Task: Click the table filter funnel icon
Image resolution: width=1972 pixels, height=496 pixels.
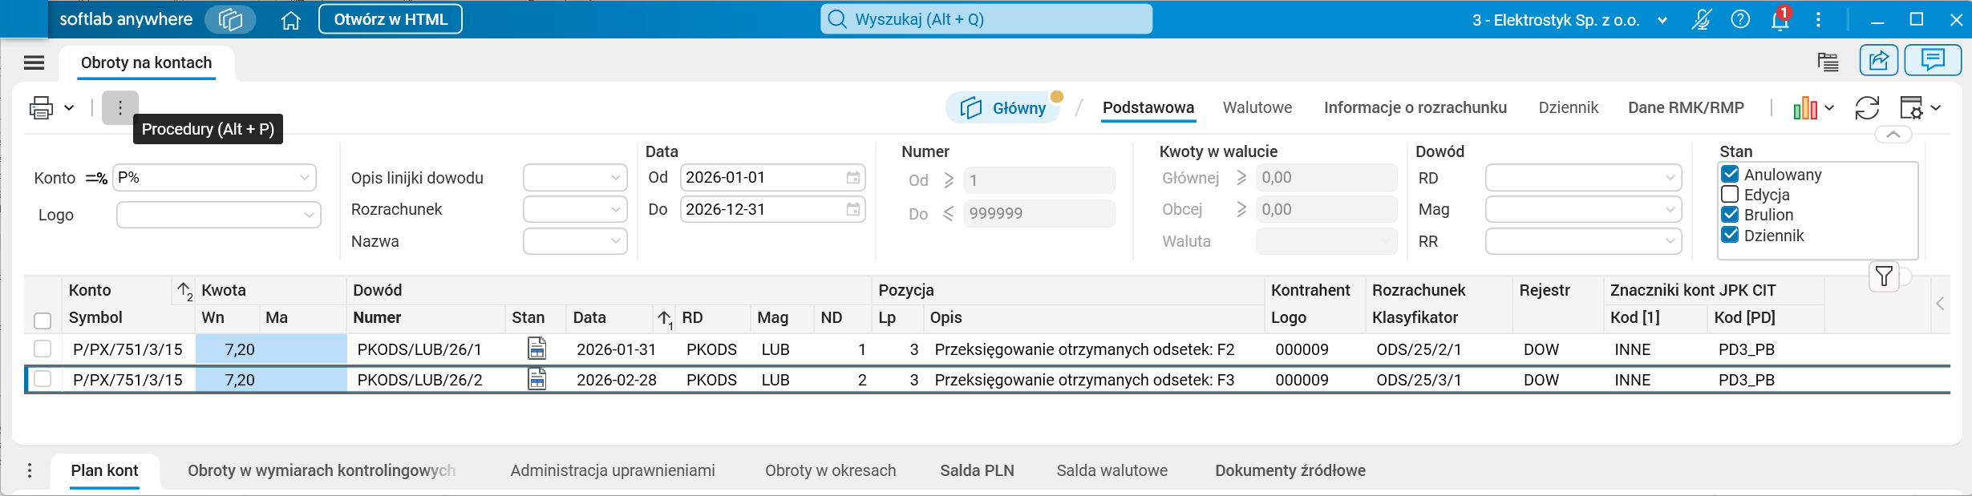Action: click(1885, 276)
